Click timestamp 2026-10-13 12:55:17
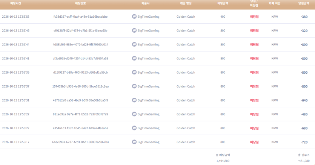 tap(16, 142)
